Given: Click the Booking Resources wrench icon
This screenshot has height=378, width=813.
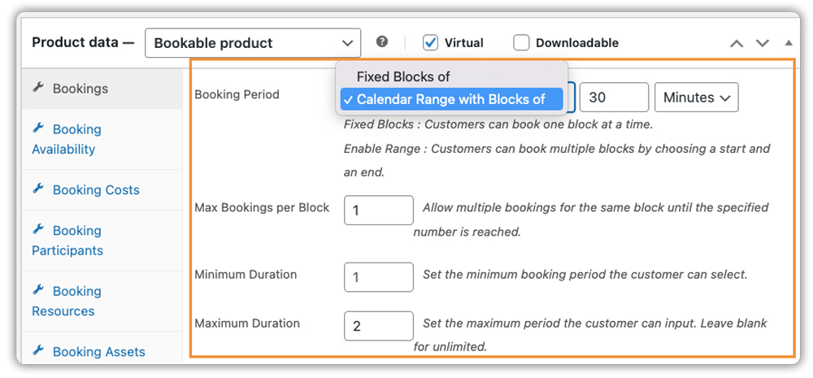Looking at the screenshot, I should 38,289.
